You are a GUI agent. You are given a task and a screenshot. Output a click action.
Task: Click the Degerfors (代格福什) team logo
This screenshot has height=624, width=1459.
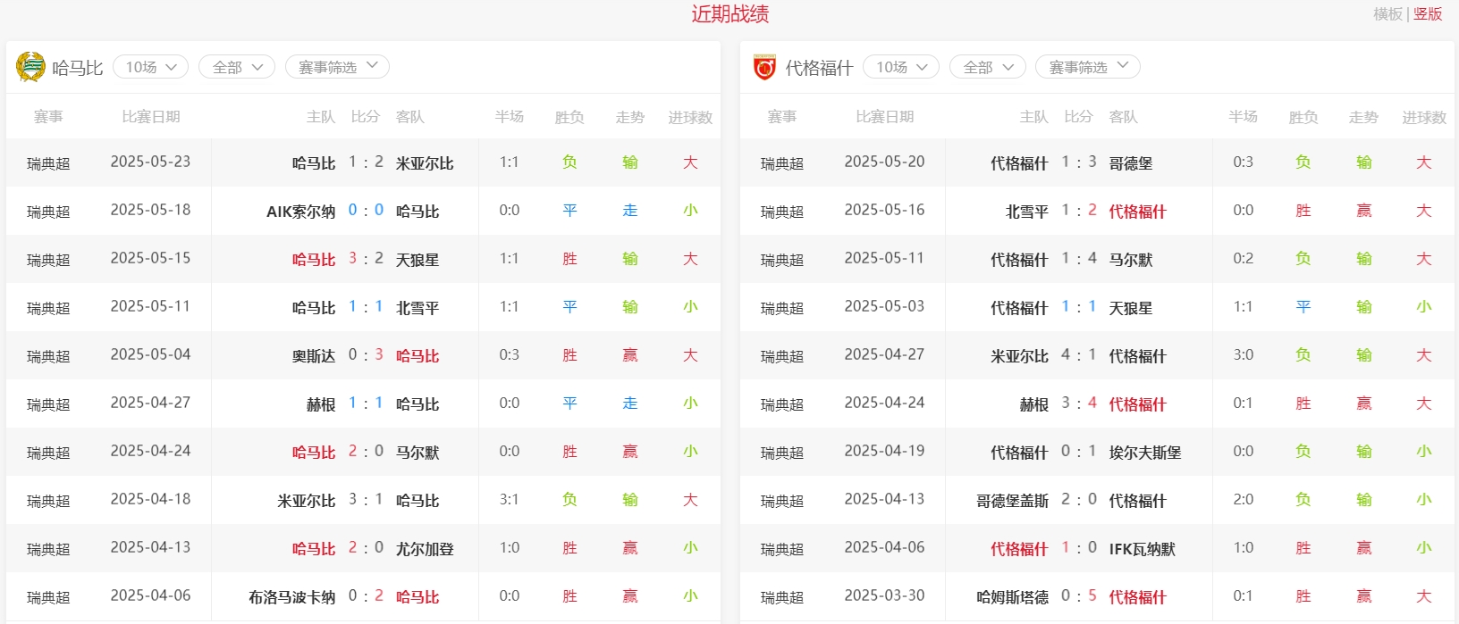(764, 67)
